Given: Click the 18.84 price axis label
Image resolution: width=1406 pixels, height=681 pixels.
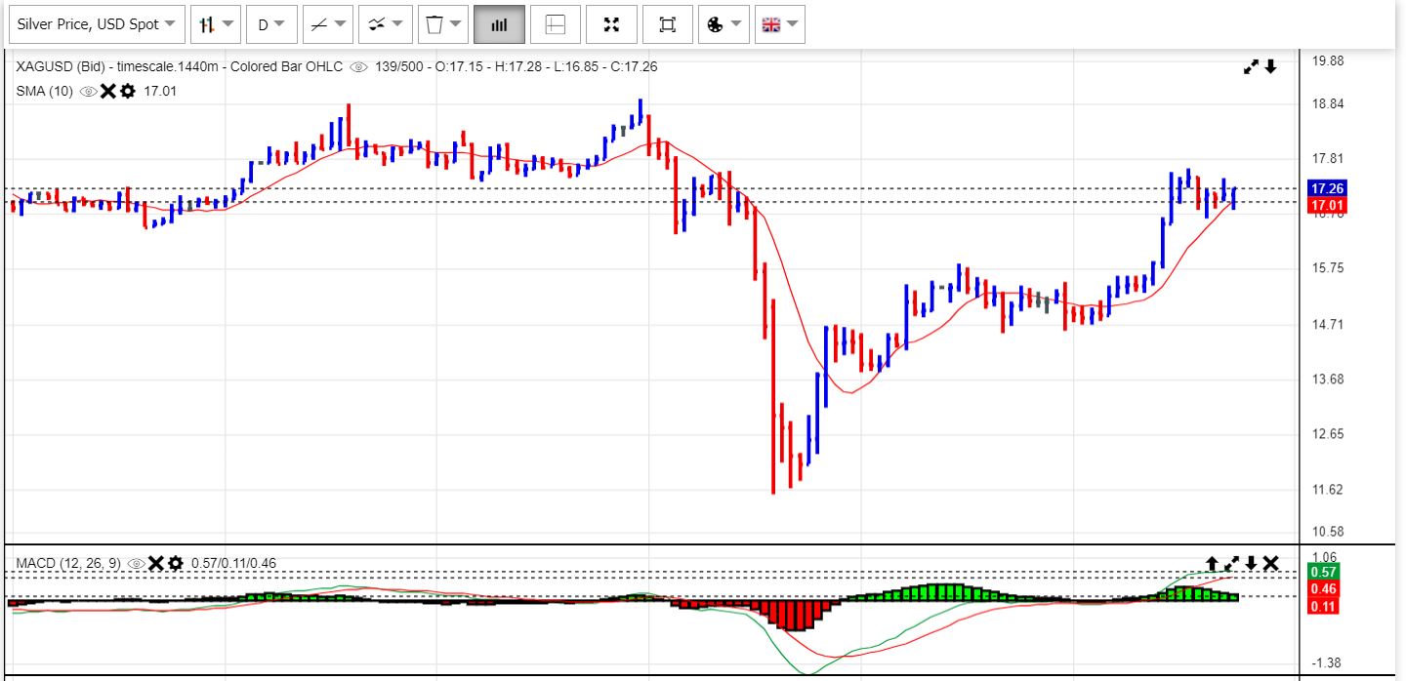Looking at the screenshot, I should coord(1328,104).
